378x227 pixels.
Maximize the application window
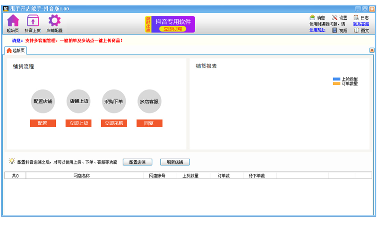tap(365, 9)
